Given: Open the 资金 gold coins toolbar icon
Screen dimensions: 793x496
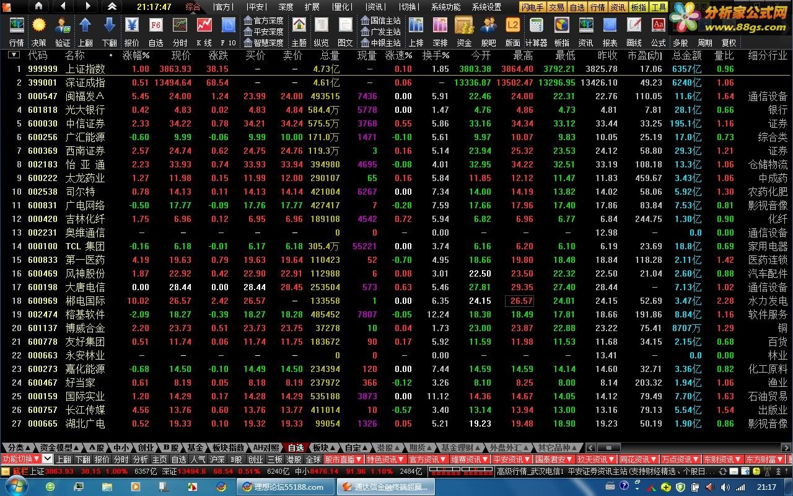Looking at the screenshot, I should click(x=464, y=31).
